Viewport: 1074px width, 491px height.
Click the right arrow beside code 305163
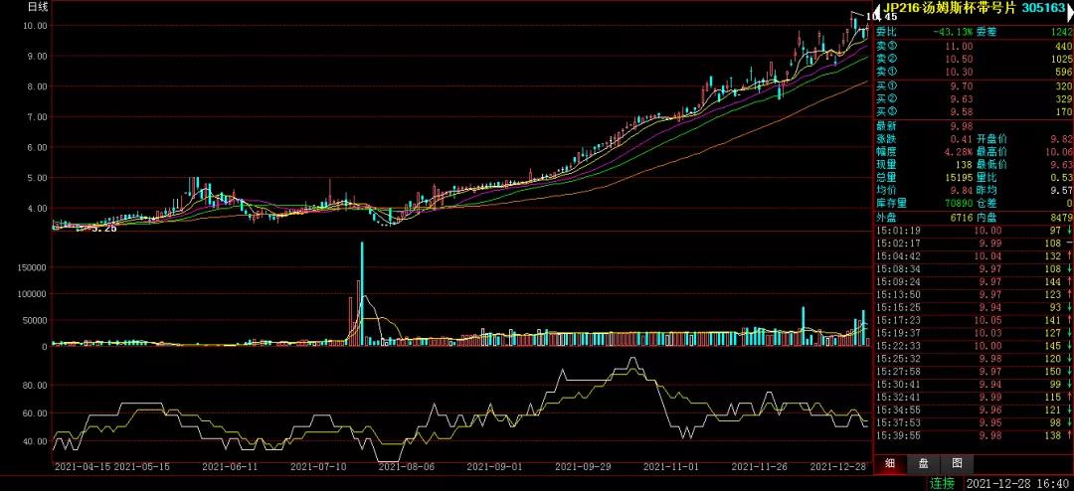(1067, 9)
